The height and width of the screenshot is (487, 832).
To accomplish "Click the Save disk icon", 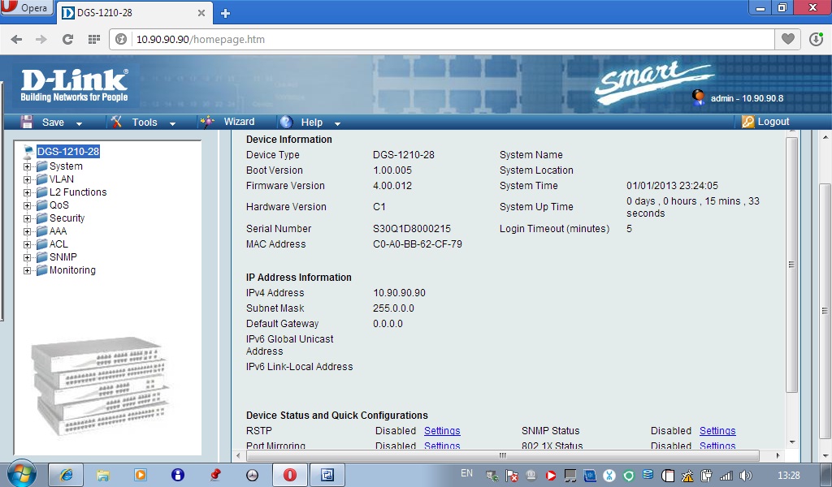I will coord(27,122).
